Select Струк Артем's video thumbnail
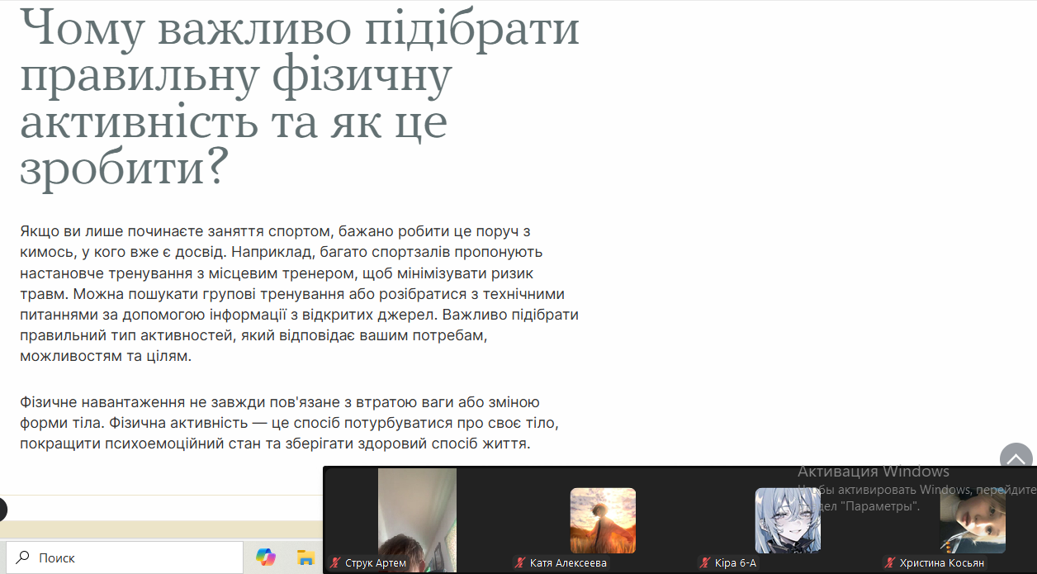1037x574 pixels. point(417,520)
